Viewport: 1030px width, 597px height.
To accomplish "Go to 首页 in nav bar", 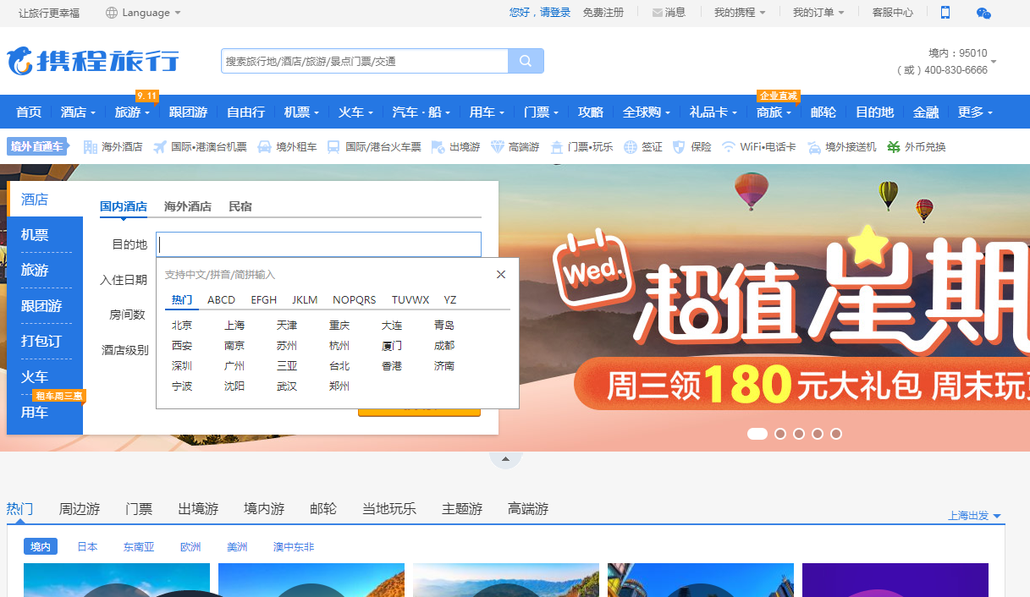I will (x=29, y=112).
